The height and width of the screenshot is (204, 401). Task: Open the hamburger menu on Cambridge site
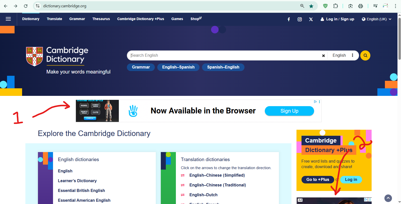(8, 19)
